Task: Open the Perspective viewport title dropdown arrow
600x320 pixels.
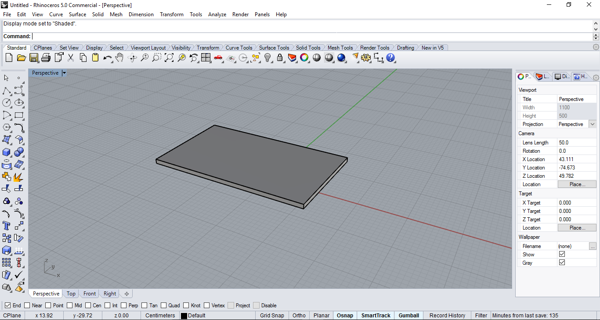Action: [64, 73]
